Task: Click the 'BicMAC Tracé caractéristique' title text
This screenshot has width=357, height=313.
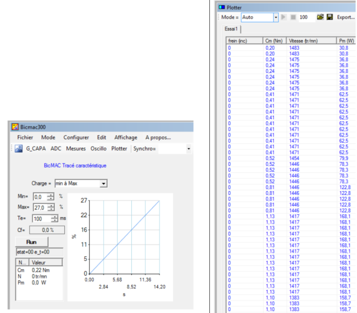Action: (75, 166)
